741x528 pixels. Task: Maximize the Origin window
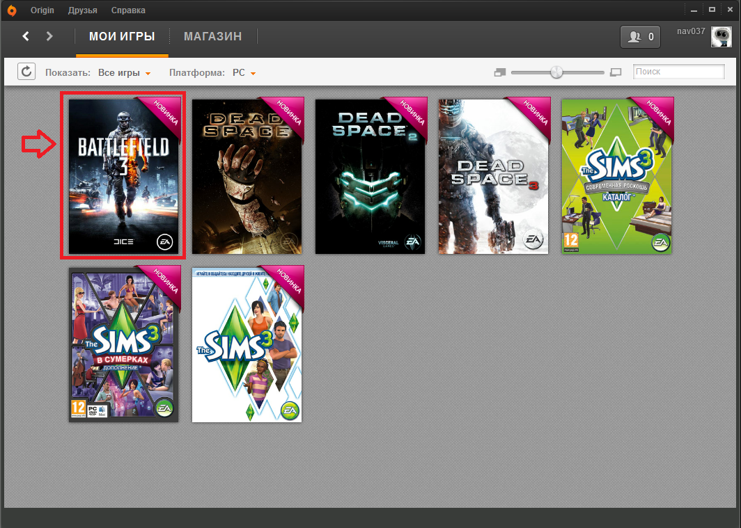(x=712, y=10)
